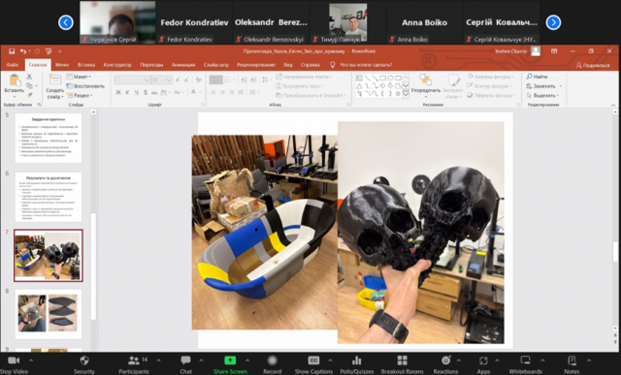Open the Select (Выделить) dropdown
The image size is (621, 375).
point(542,95)
